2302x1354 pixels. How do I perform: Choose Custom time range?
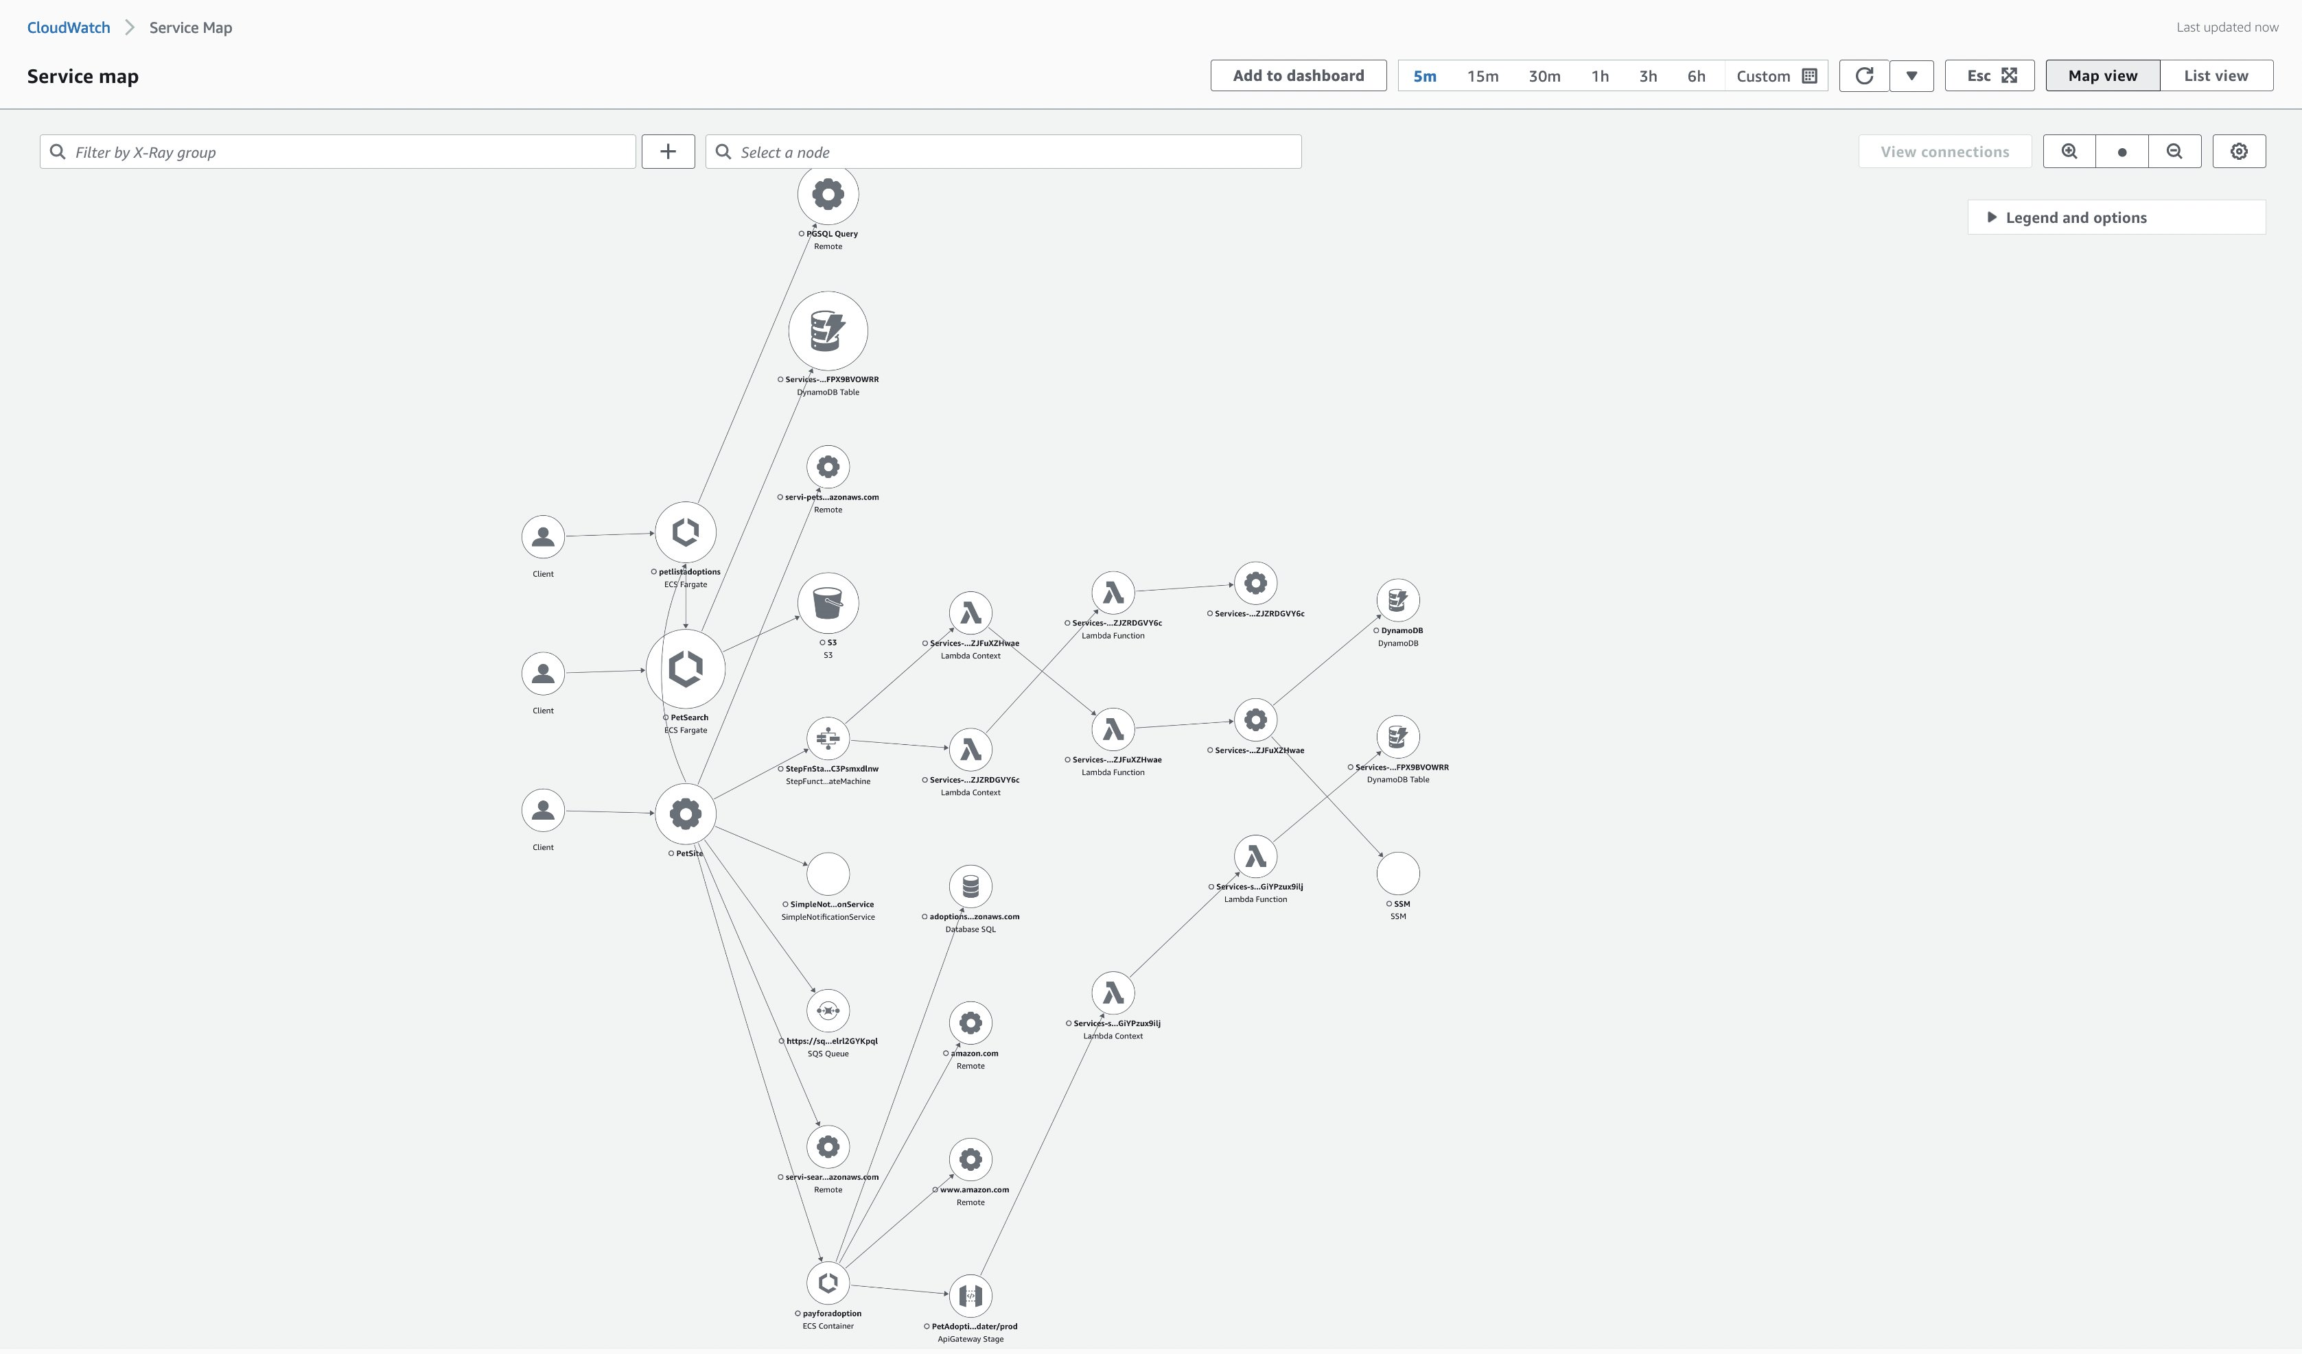pos(1763,75)
